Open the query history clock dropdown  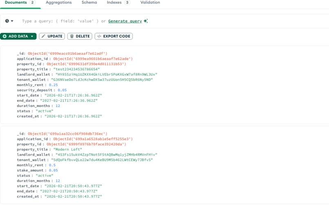[9, 21]
